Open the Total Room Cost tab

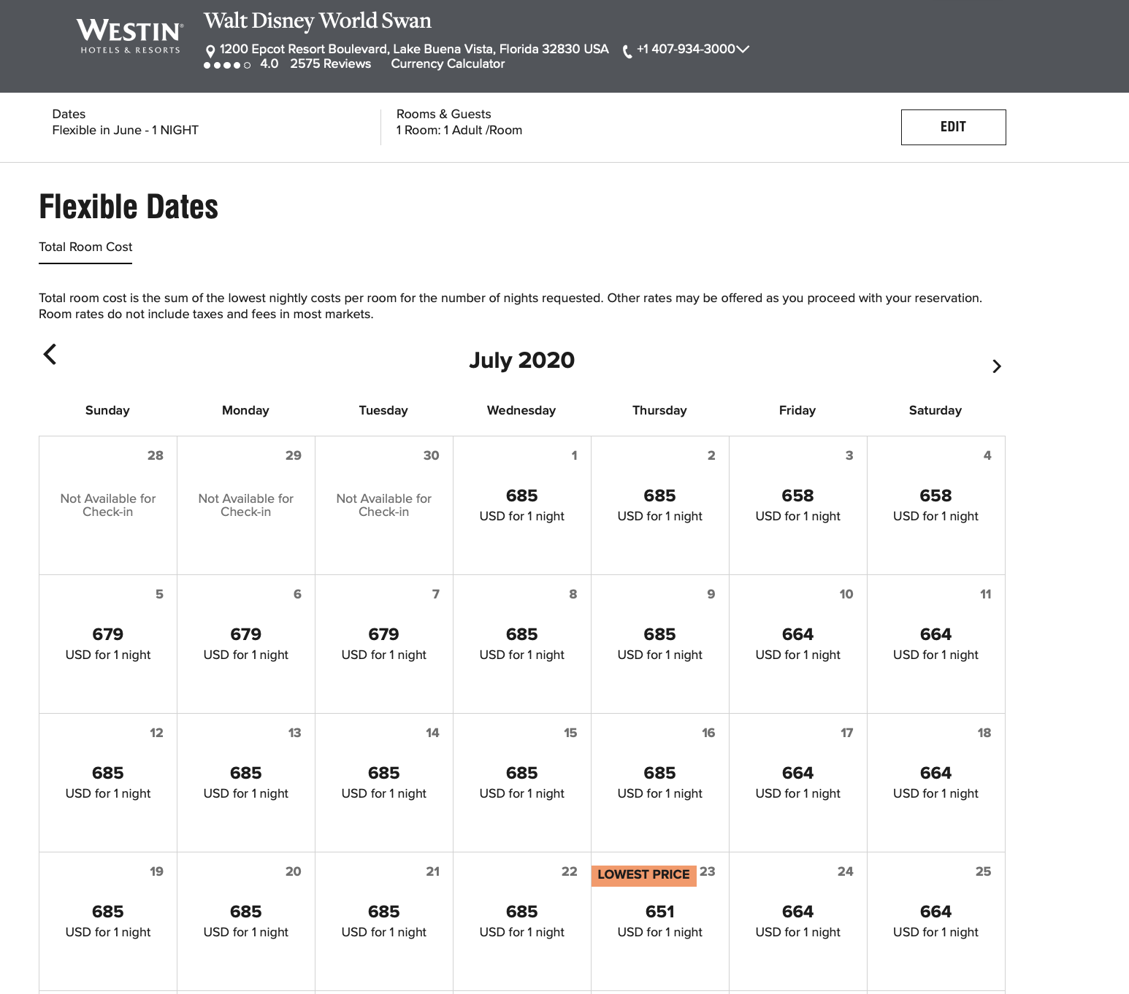(x=85, y=247)
